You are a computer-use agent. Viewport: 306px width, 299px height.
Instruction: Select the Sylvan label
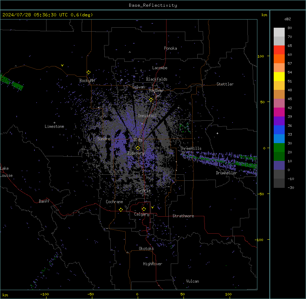point(138,87)
